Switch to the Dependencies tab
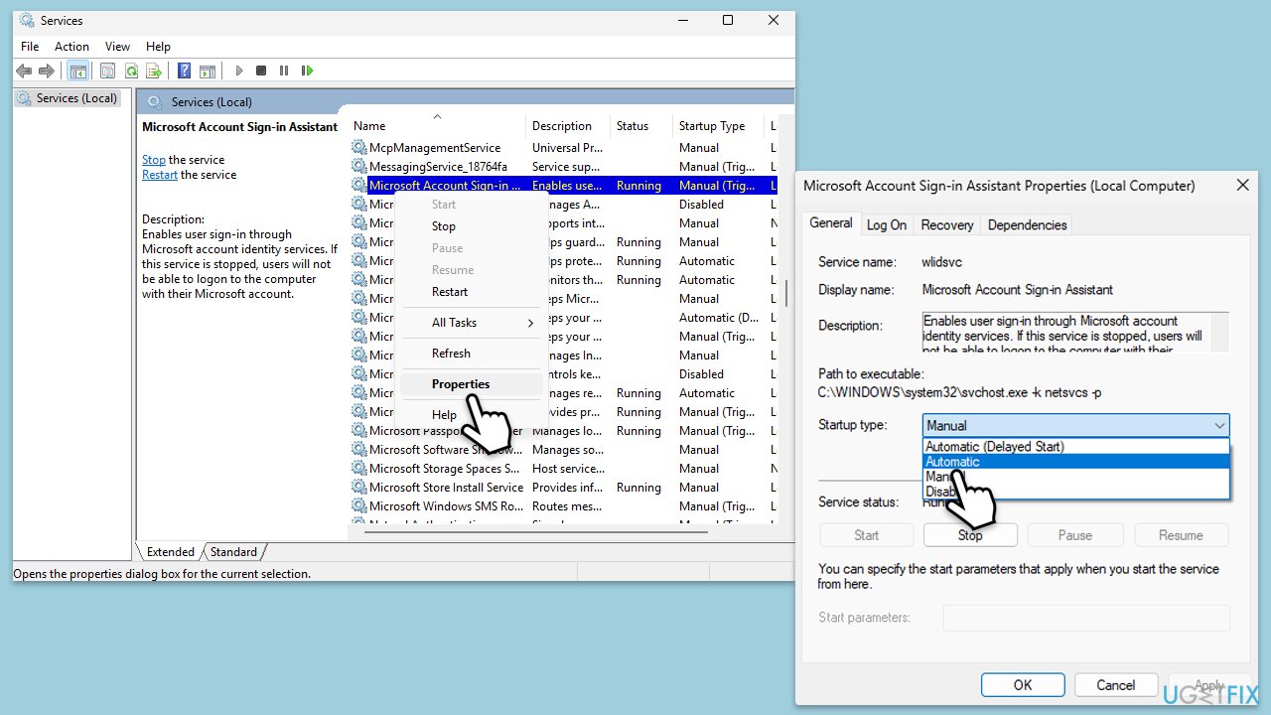This screenshot has width=1271, height=715. [x=1027, y=224]
